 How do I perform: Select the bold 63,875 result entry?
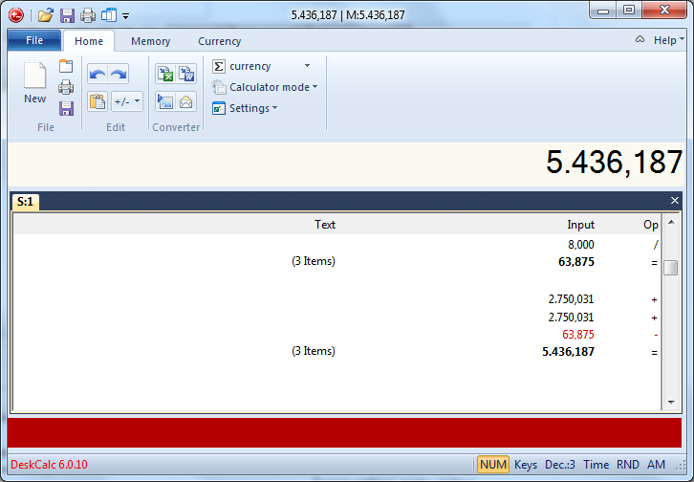pyautogui.click(x=576, y=262)
